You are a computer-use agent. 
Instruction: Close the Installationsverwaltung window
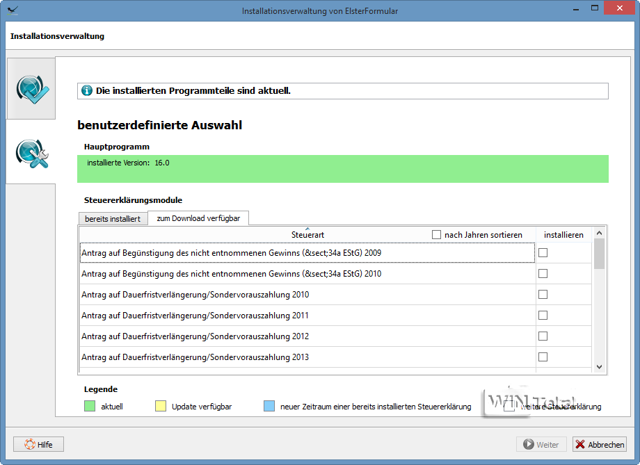(x=620, y=8)
